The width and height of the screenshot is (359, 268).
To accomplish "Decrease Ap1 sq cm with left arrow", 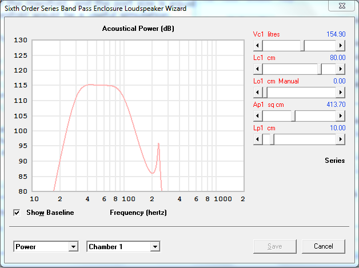I will [258, 116].
